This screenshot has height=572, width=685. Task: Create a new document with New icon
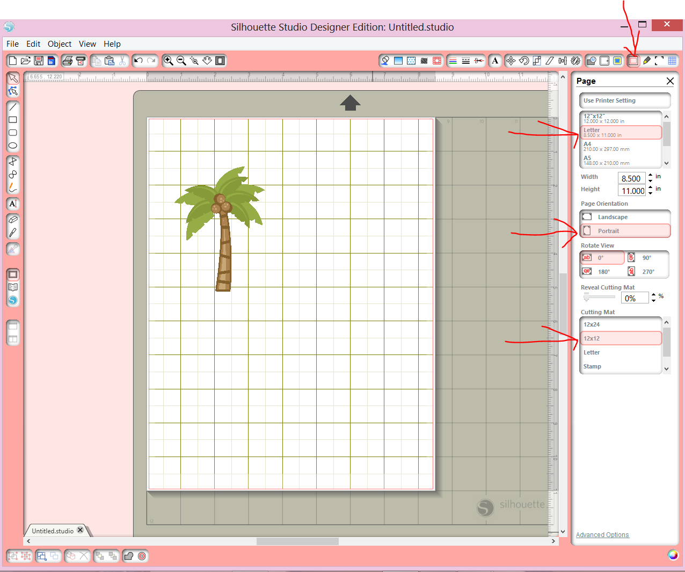click(13, 61)
